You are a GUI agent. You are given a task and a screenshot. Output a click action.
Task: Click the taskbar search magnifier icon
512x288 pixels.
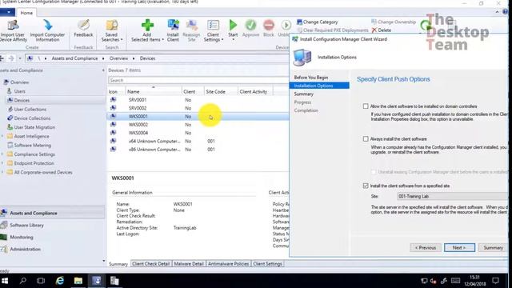[x=23, y=281]
